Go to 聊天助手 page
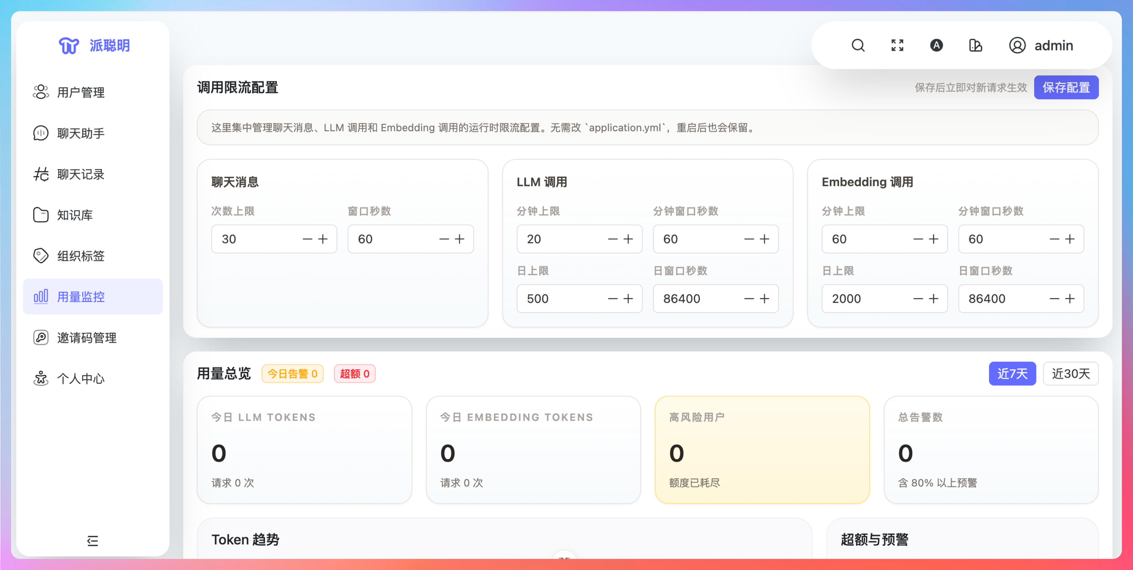This screenshot has height=570, width=1133. pyautogui.click(x=81, y=133)
